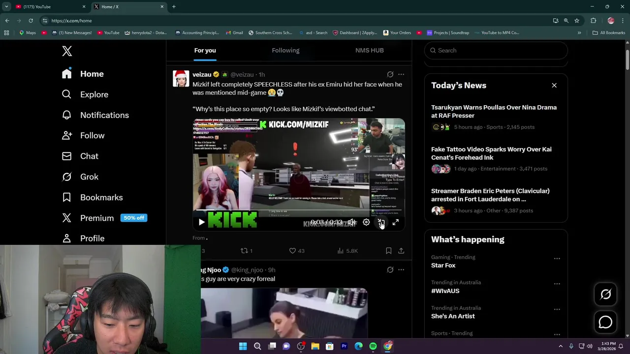This screenshot has width=630, height=354.
Task: Open more options for Star Fox trend
Action: click(x=557, y=259)
